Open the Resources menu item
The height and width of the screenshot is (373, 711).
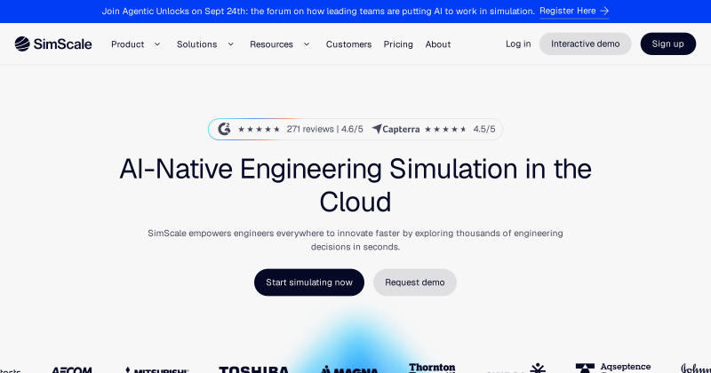pos(271,44)
